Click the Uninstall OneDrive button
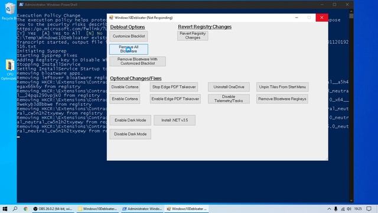 pos(229,87)
